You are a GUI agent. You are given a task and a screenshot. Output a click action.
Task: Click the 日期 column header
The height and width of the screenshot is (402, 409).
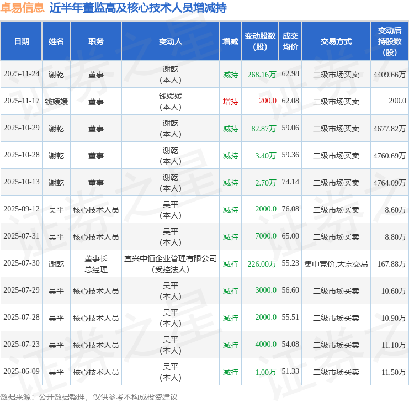(22, 41)
